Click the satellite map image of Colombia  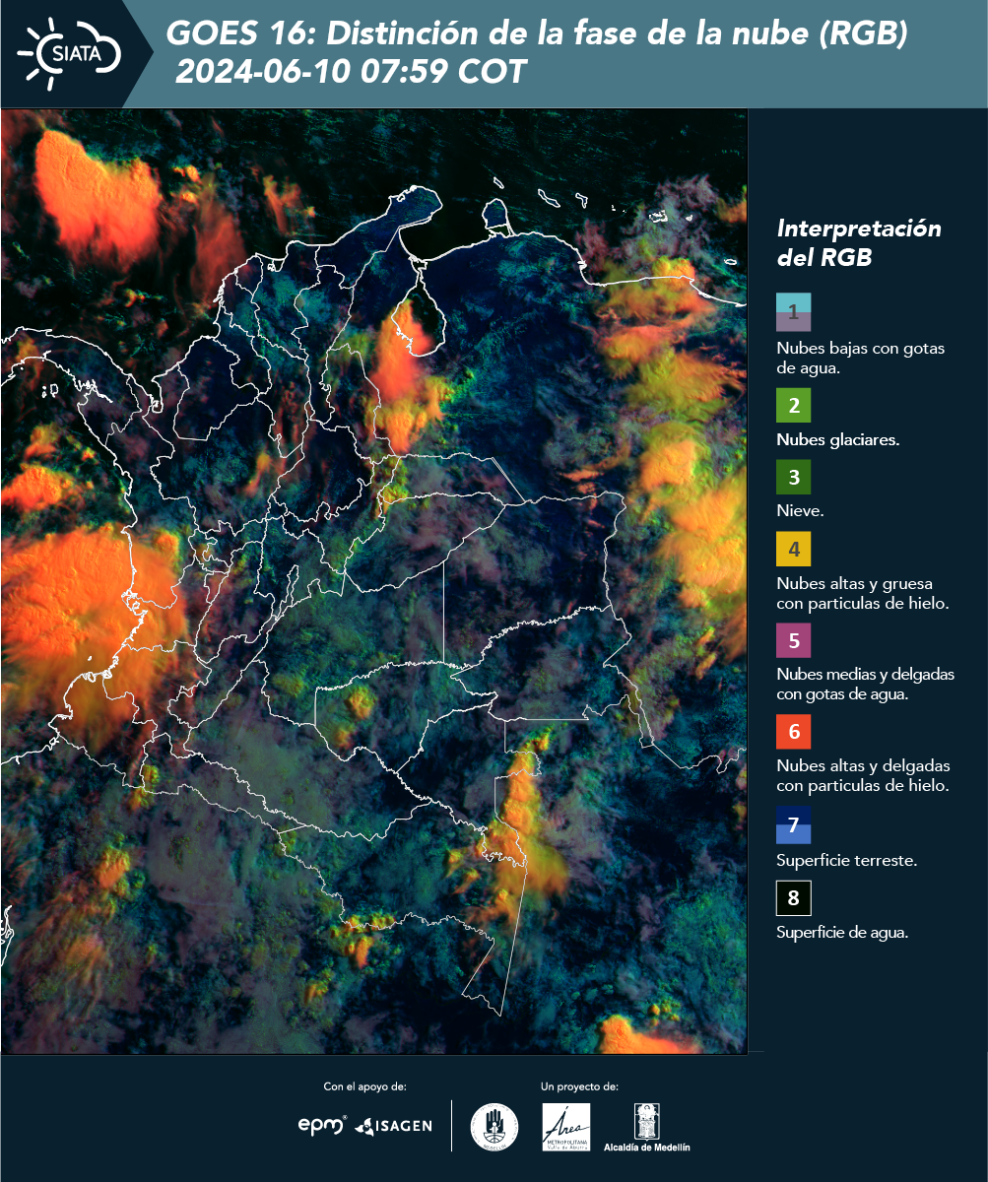coord(374,581)
